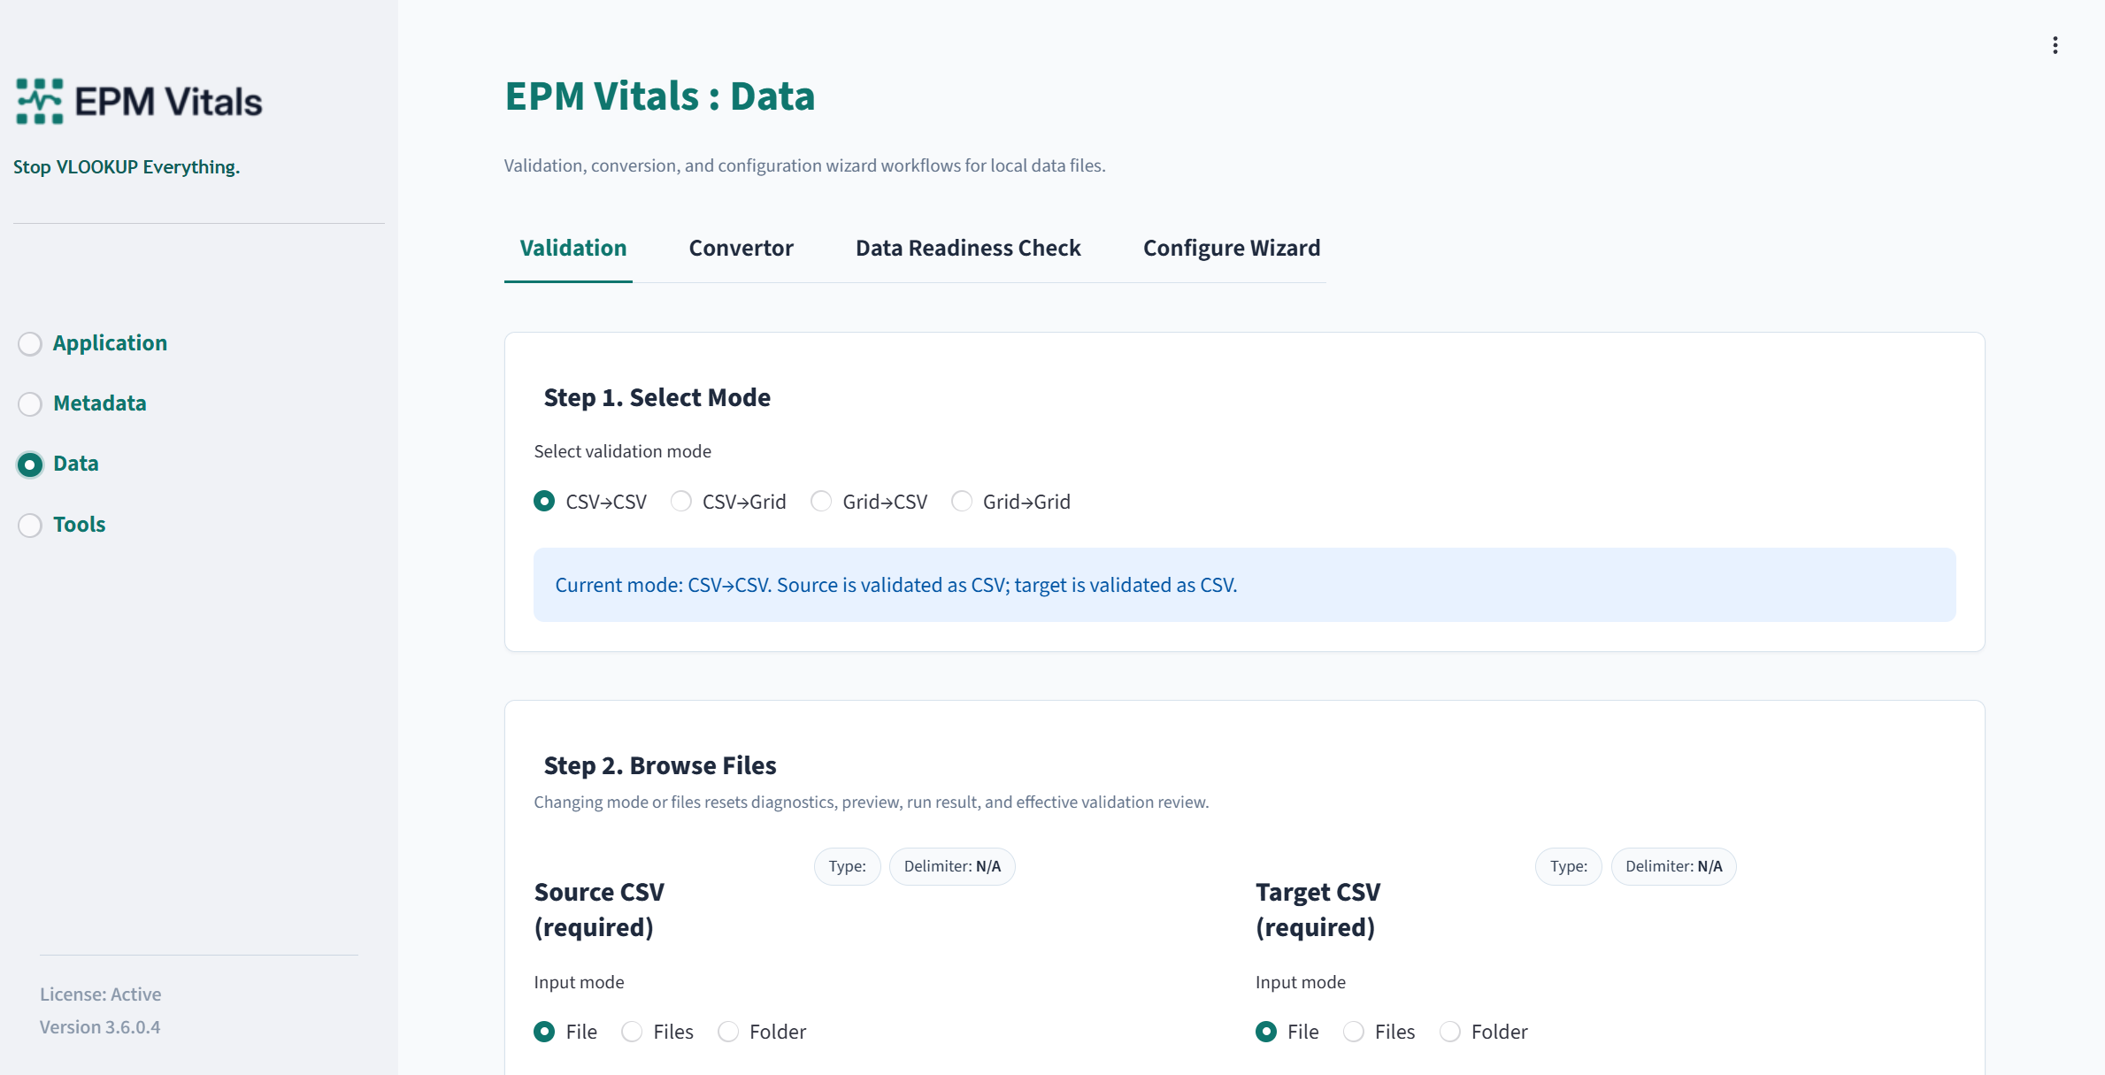Click the Select validation mode label
Screen dimensions: 2105x1075
click(x=622, y=451)
